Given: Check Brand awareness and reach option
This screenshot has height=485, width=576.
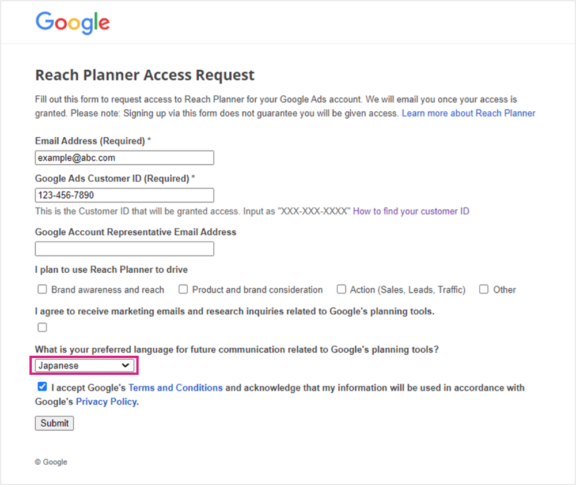Looking at the screenshot, I should coord(42,290).
